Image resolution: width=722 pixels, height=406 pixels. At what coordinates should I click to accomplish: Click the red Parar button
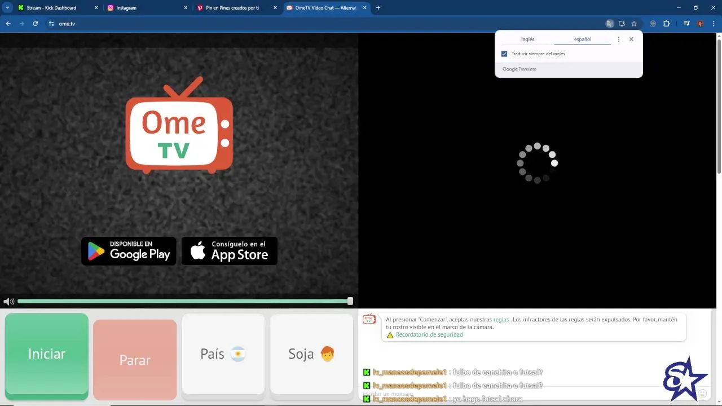[135, 360]
